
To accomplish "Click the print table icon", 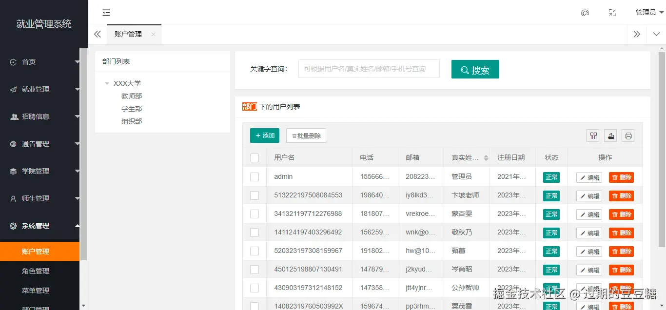I will coord(628,136).
